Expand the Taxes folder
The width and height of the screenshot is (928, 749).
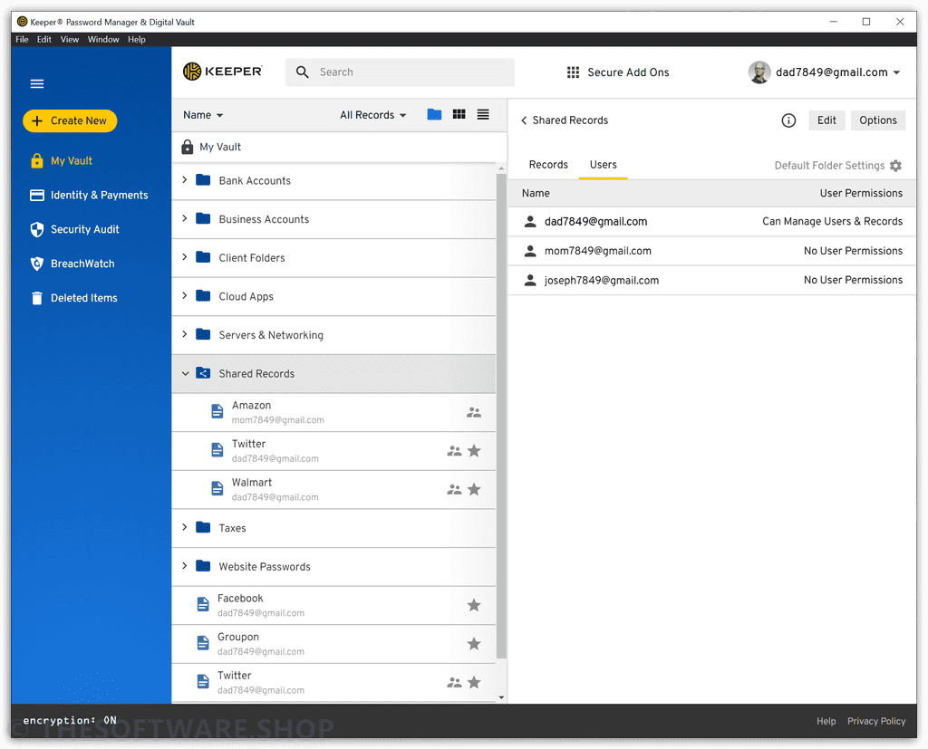coord(185,527)
